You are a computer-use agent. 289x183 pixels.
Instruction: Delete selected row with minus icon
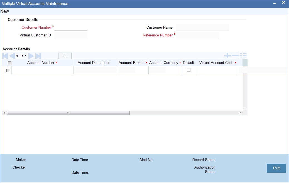[235, 55]
